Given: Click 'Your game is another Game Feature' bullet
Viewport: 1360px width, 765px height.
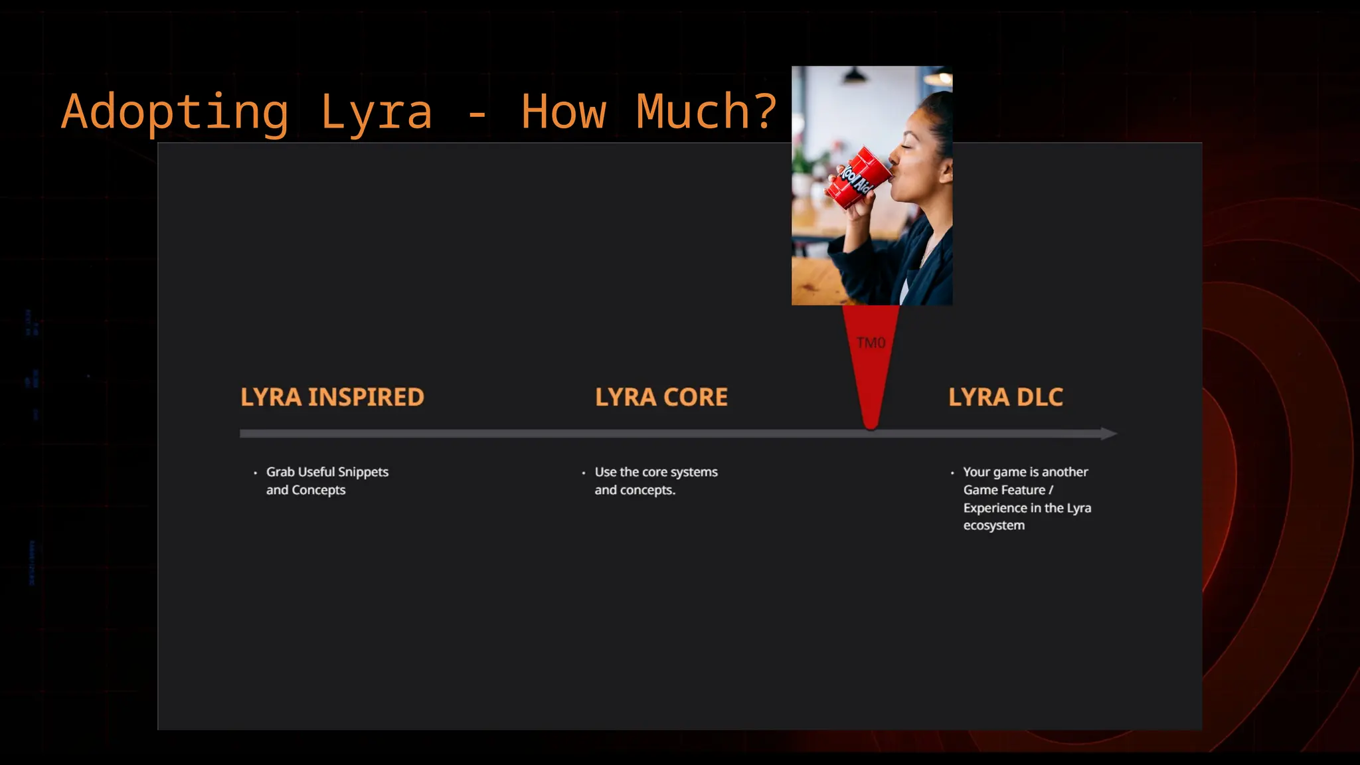Looking at the screenshot, I should (1021, 499).
